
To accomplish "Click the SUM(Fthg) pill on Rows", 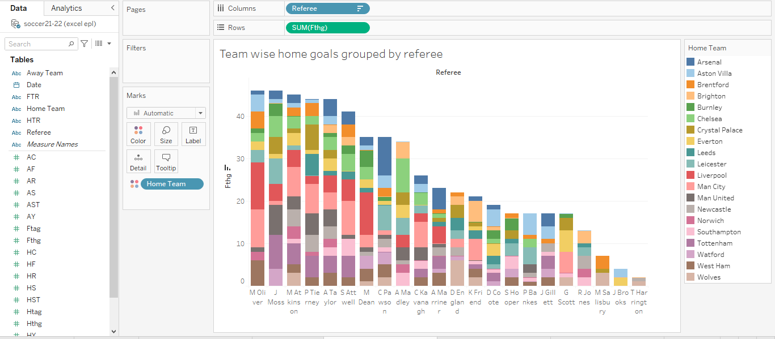I will 327,27.
